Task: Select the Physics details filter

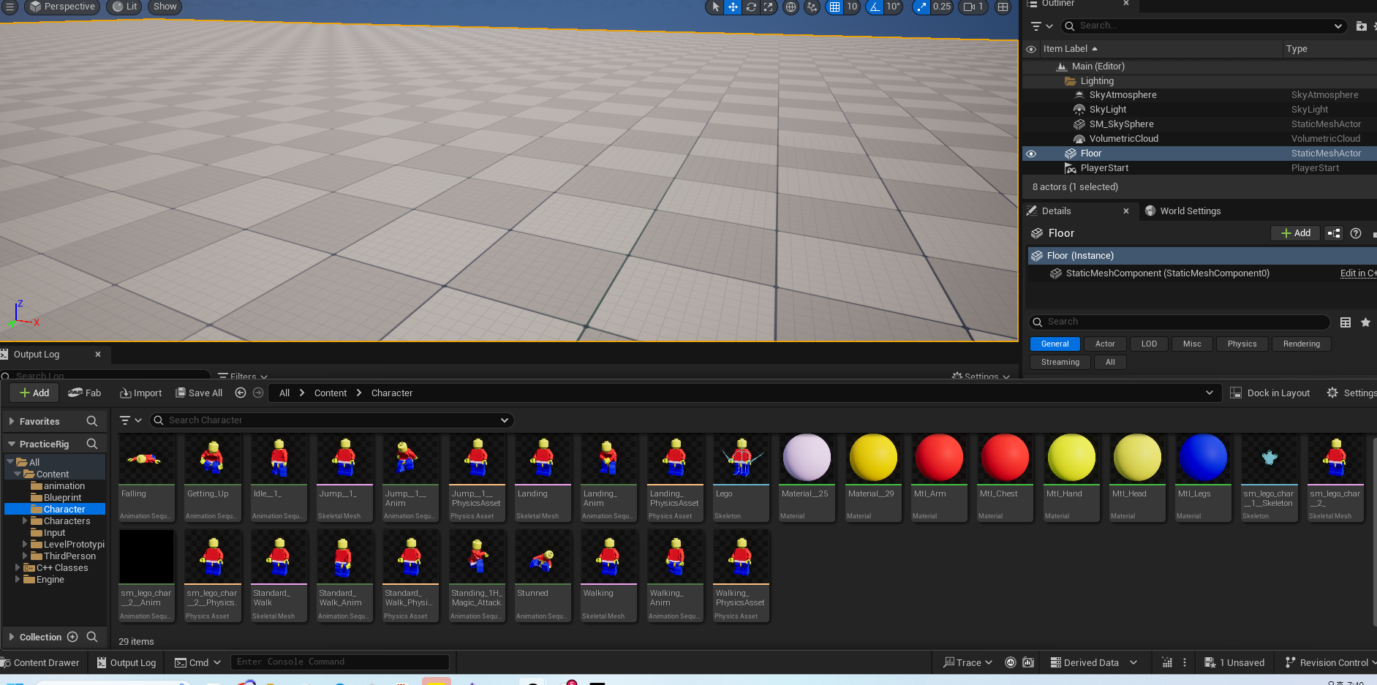Action: coord(1242,344)
